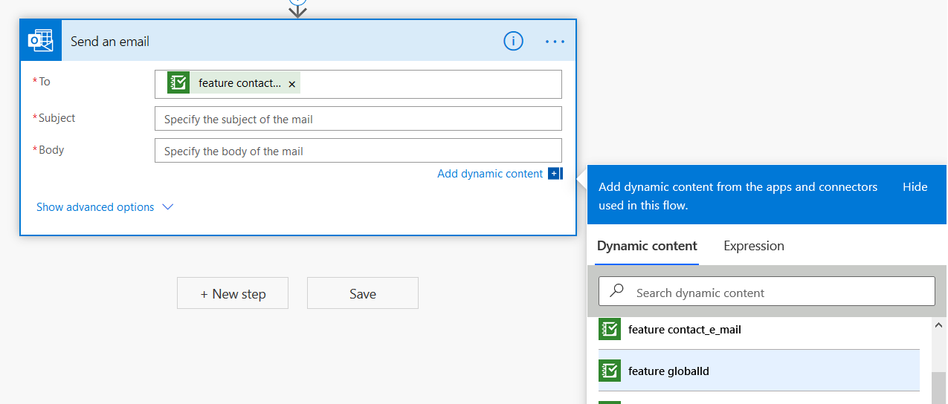Screen dimensions: 948x404
Task: Click the plus icon beside Add dynamic content
Action: tap(555, 174)
